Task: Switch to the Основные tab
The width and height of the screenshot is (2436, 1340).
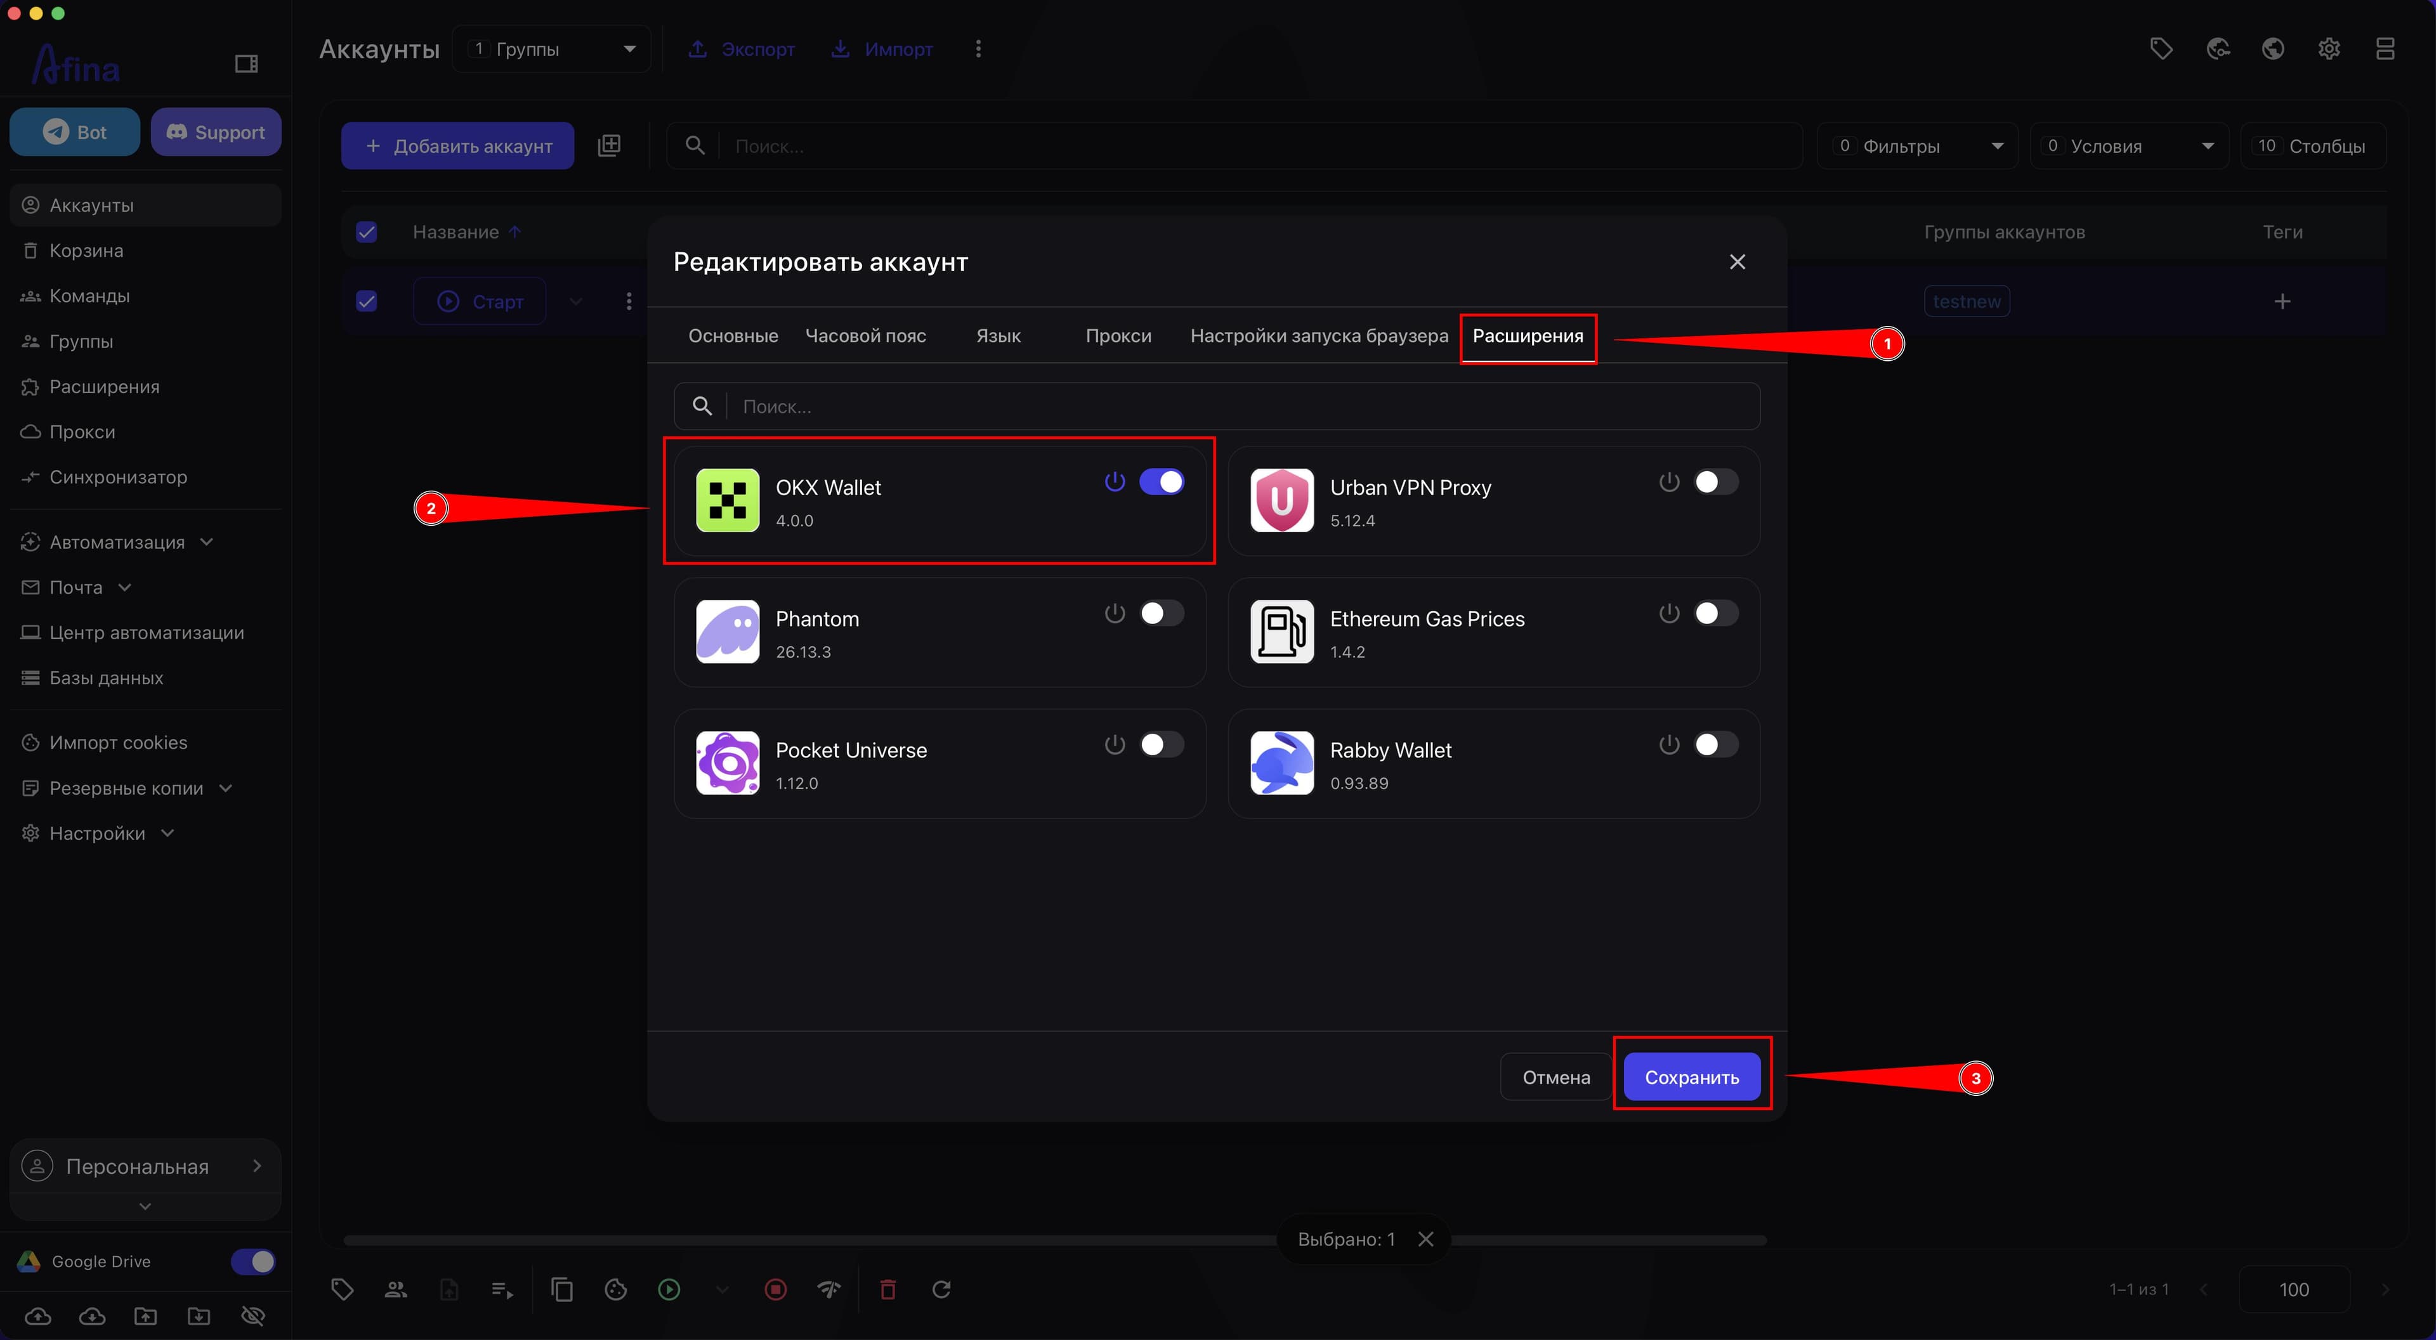Action: click(733, 335)
